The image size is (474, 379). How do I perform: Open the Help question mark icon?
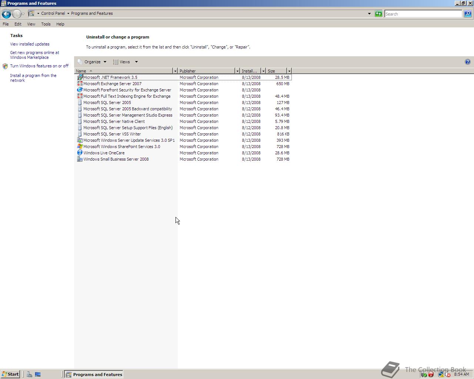coord(467,62)
